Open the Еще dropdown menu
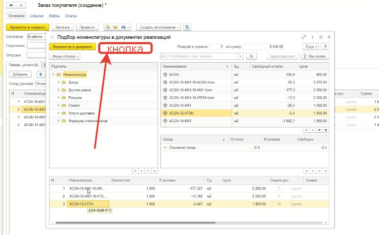The width and height of the screenshot is (379, 235). [x=310, y=47]
